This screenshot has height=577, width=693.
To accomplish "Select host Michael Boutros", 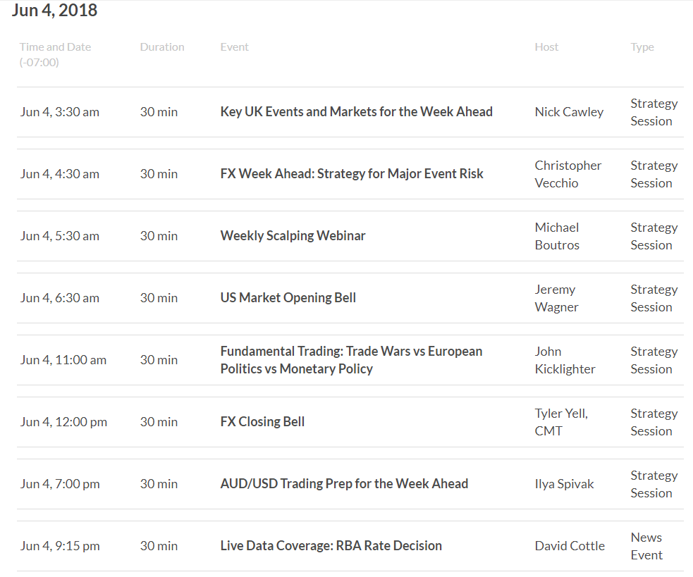I will coord(557,236).
